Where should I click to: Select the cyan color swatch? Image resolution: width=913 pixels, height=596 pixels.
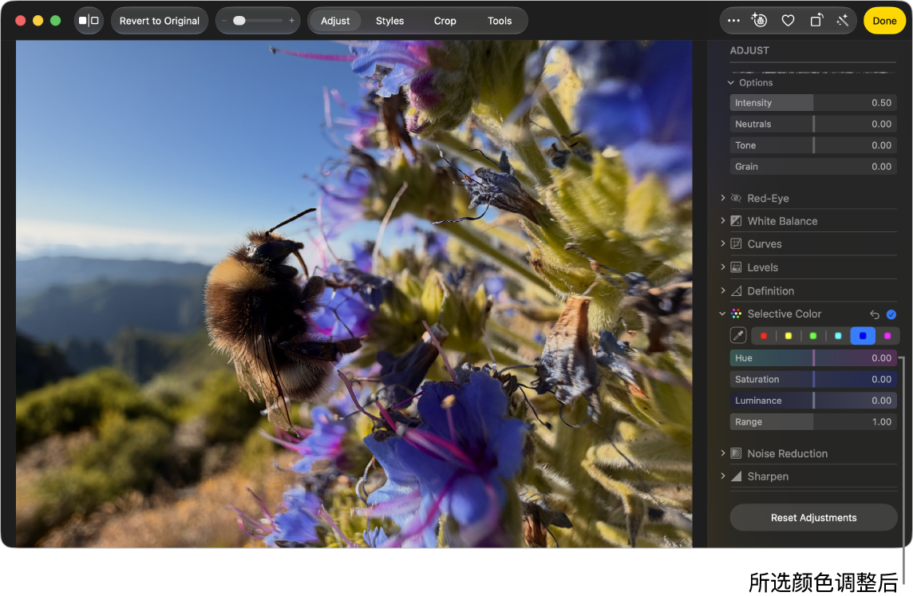point(838,336)
